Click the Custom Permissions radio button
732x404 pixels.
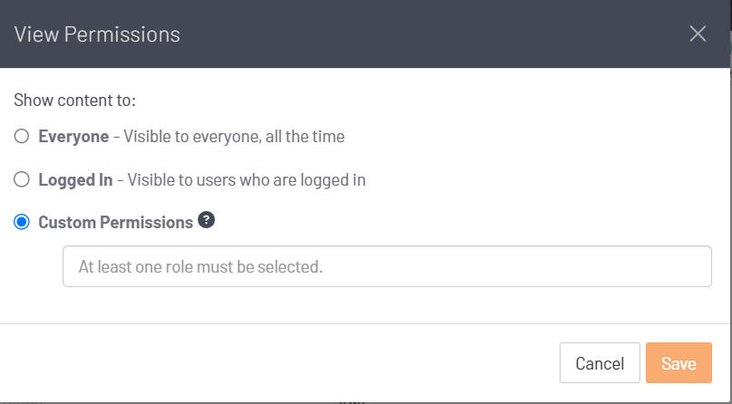tap(22, 222)
